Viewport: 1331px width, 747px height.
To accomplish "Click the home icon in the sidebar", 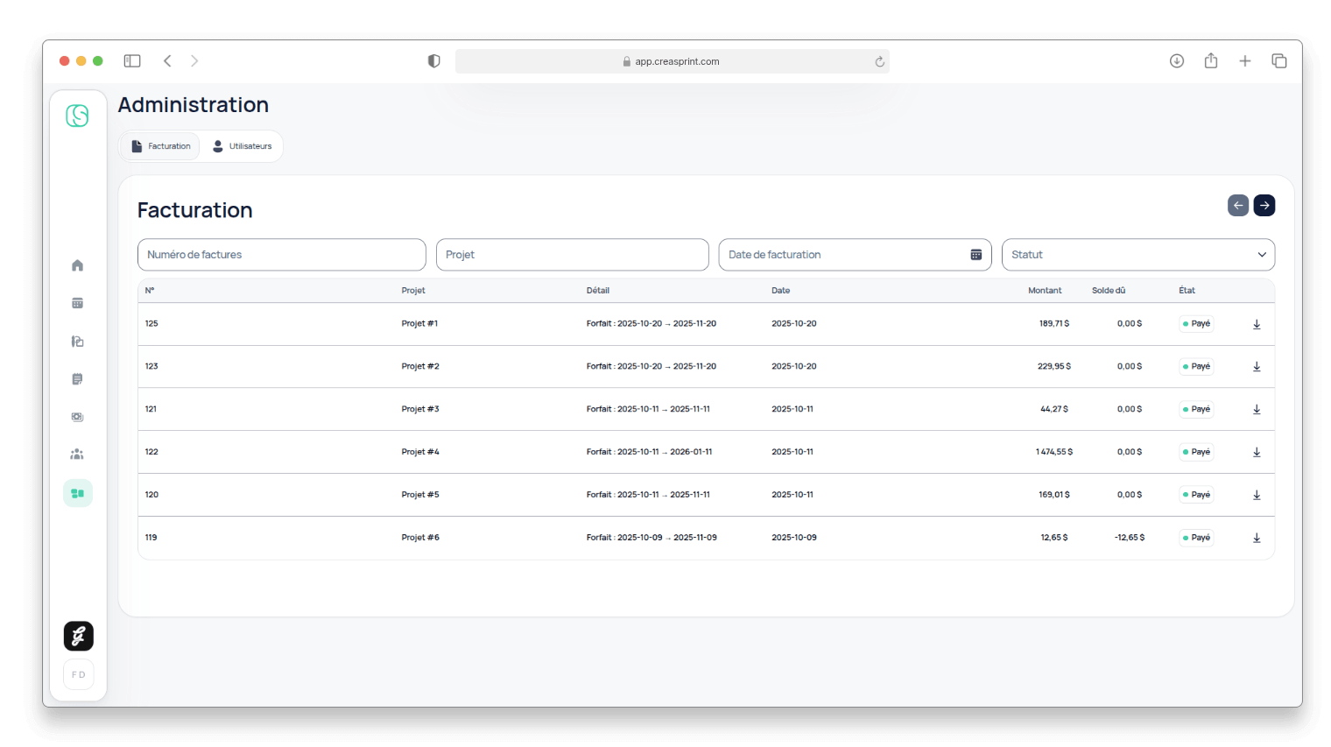I will 78,265.
